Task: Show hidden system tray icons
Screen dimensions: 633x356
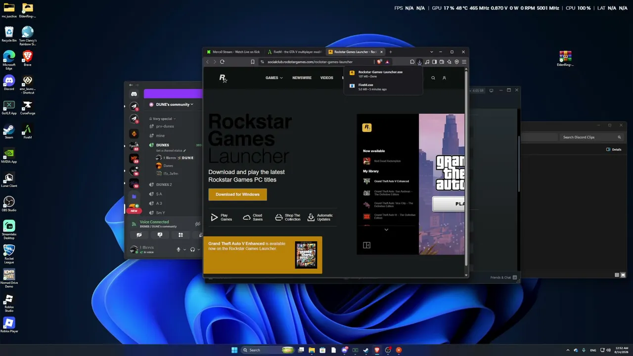Action: [568, 350]
